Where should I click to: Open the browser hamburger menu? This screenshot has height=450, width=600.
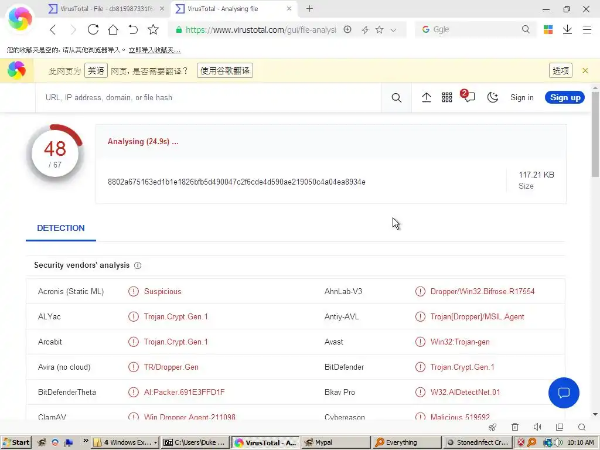pyautogui.click(x=587, y=29)
